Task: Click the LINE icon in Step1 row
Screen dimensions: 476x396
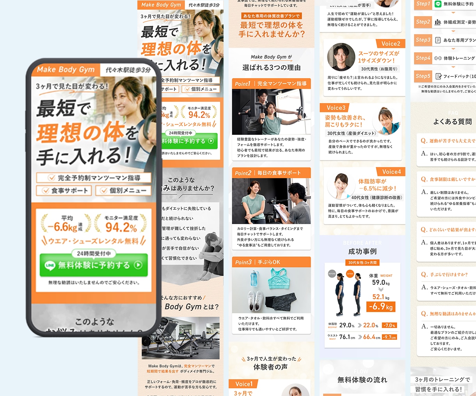Action: point(438,4)
